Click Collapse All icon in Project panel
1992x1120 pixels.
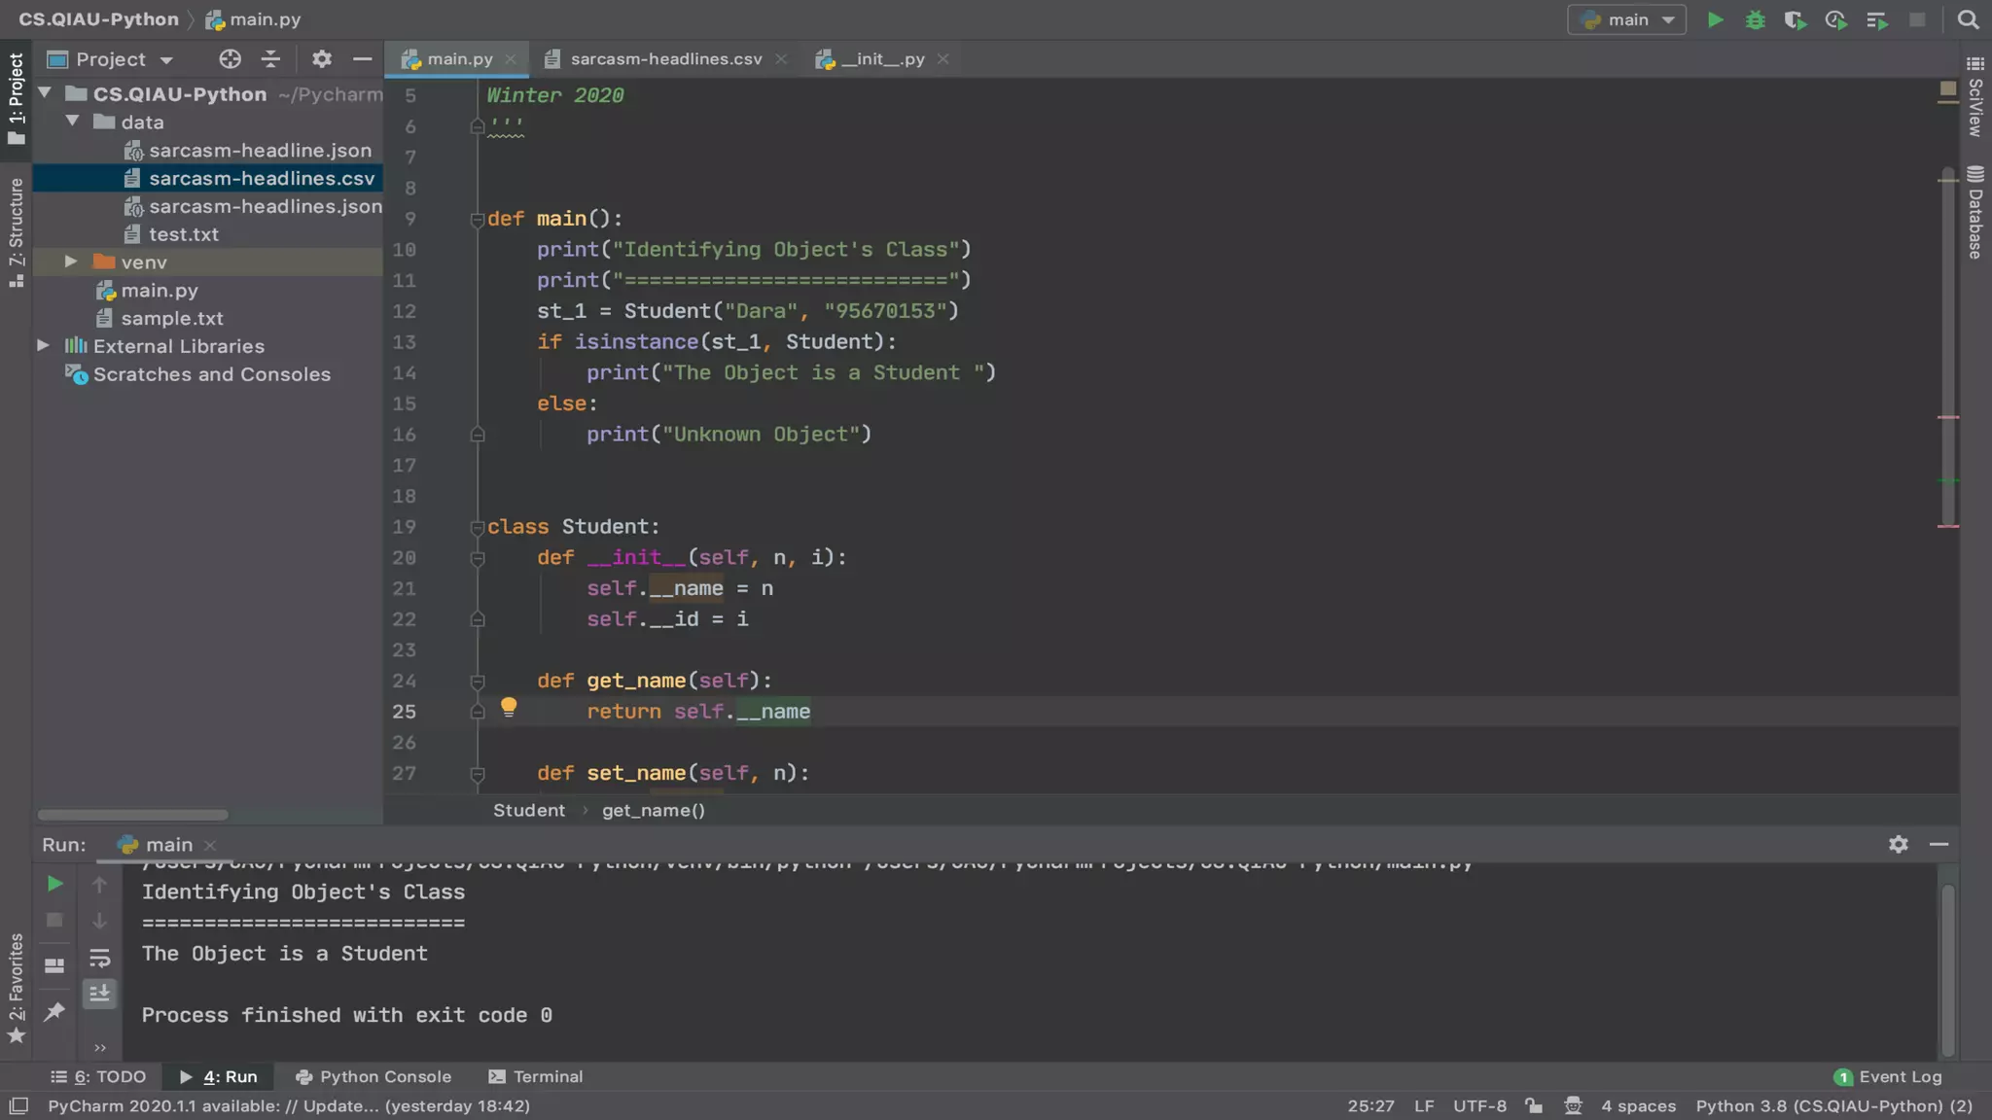click(270, 59)
